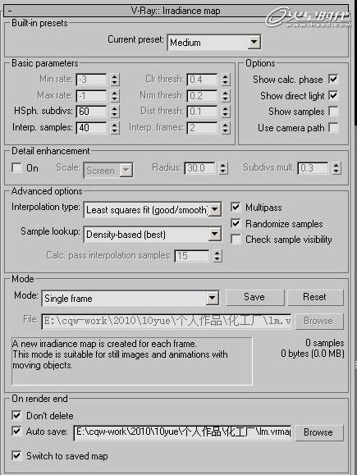This screenshot has width=357, height=475.
Task: Toggle Randomize samples checkbox
Action: (x=236, y=224)
